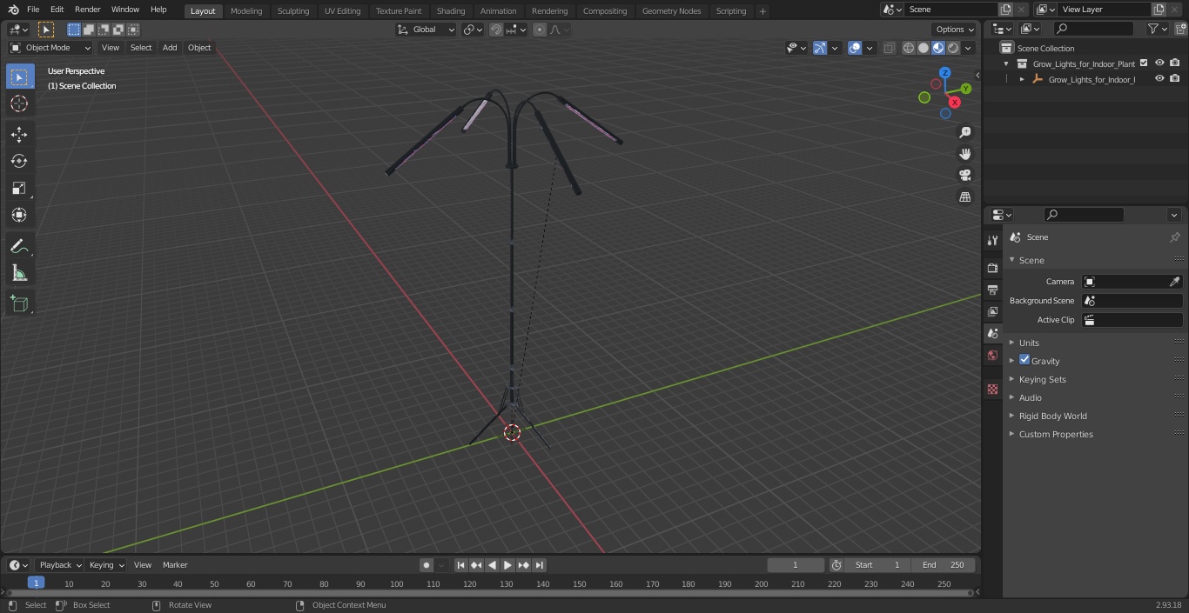The width and height of the screenshot is (1189, 613).
Task: Click frame 1 playhead marker in timeline
Action: (36, 583)
